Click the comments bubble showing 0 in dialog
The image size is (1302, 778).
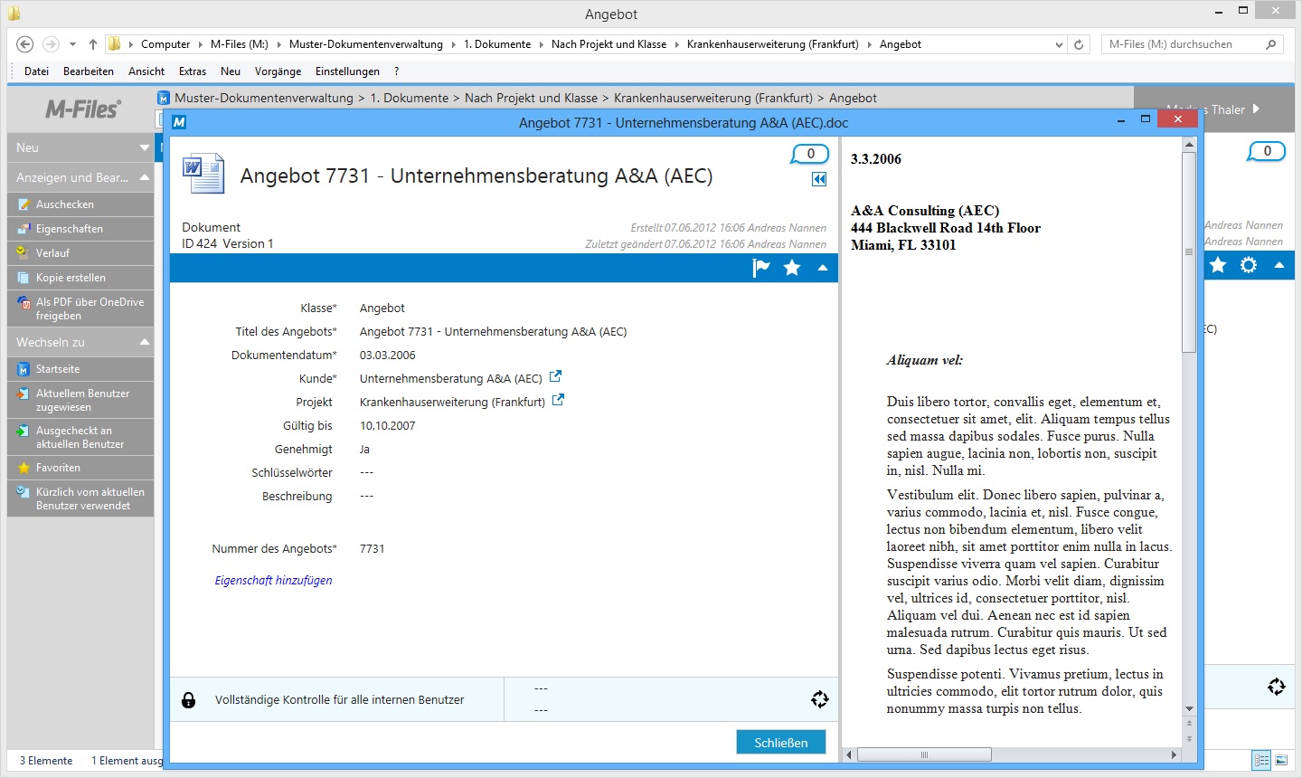810,154
